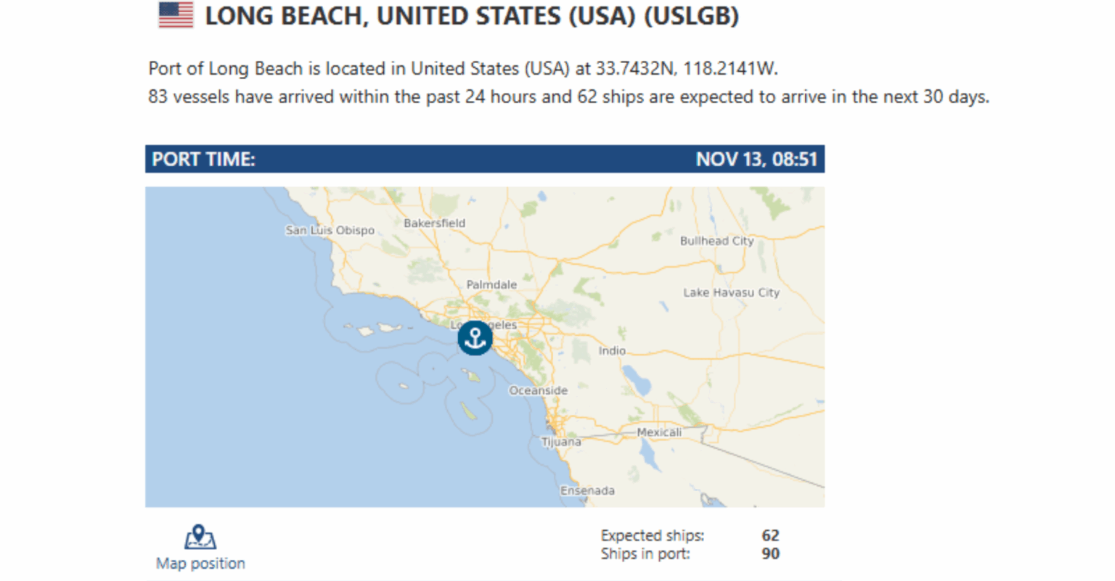Image resolution: width=1115 pixels, height=581 pixels.
Task: Click the NOV 13, 08:51 port time
Action: [756, 160]
